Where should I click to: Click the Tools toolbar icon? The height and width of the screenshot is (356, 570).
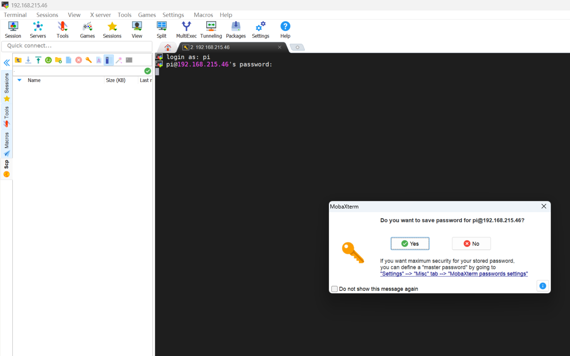pyautogui.click(x=63, y=30)
